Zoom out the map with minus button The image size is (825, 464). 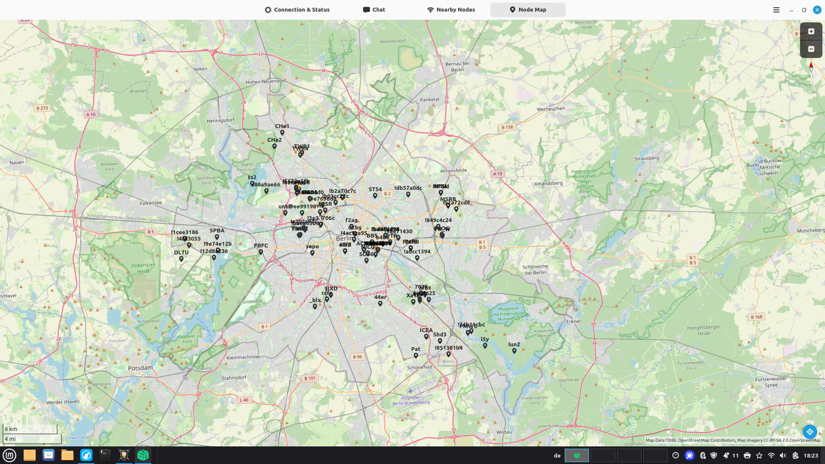811,49
